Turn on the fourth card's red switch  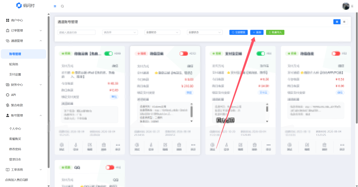click(336, 54)
